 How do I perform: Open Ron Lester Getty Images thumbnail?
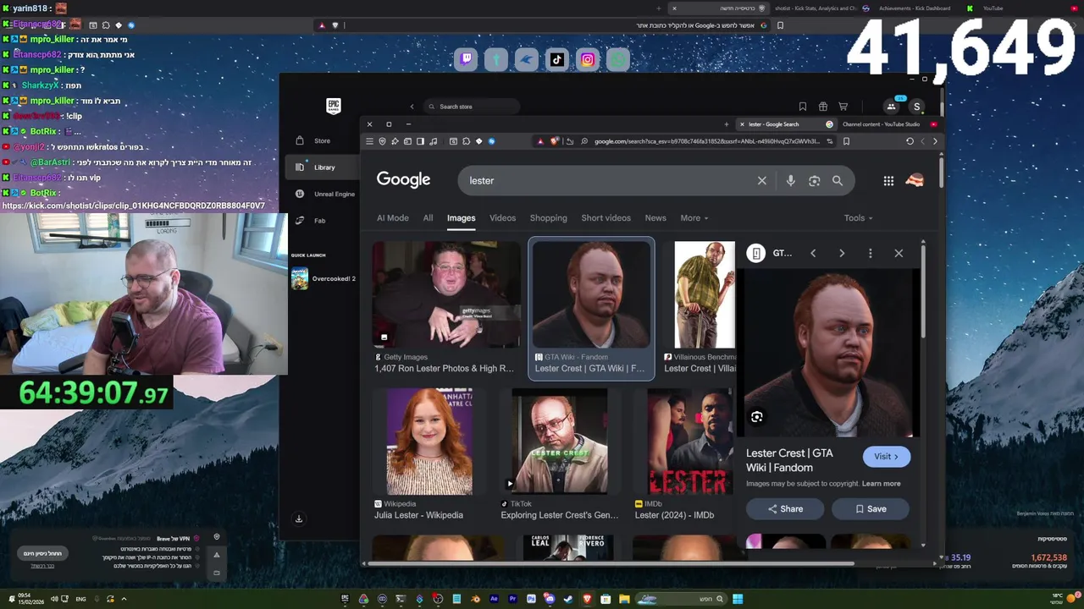coord(446,294)
